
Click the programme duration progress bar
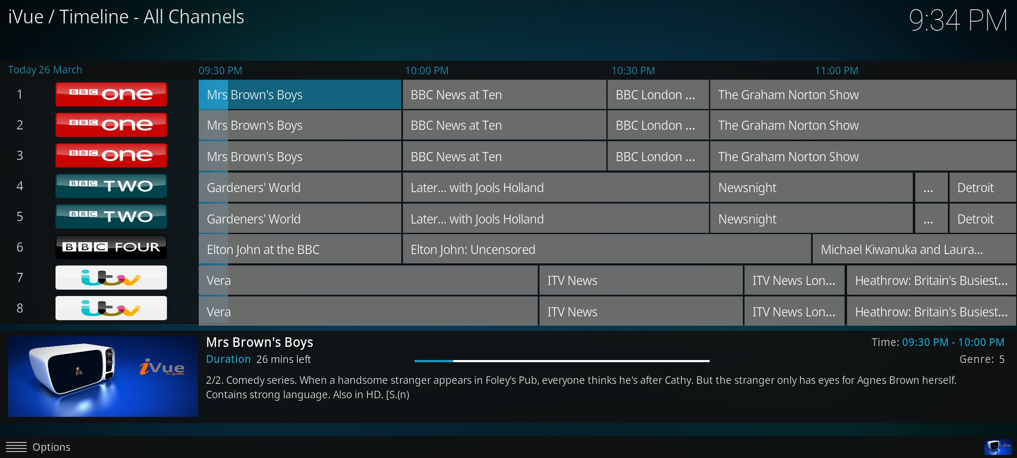(x=562, y=361)
